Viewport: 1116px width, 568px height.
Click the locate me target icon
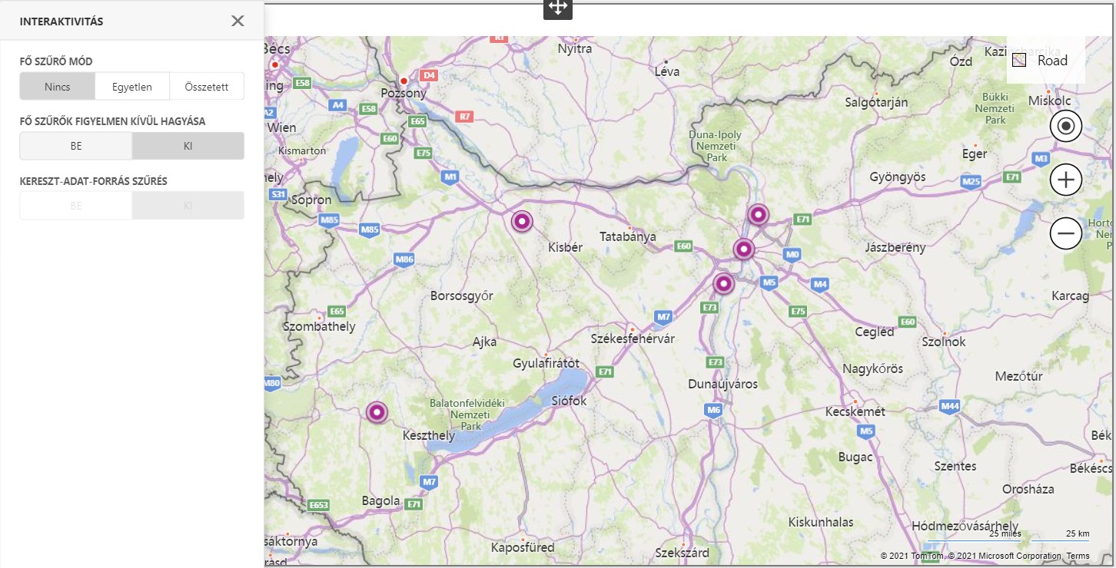[x=1065, y=127]
